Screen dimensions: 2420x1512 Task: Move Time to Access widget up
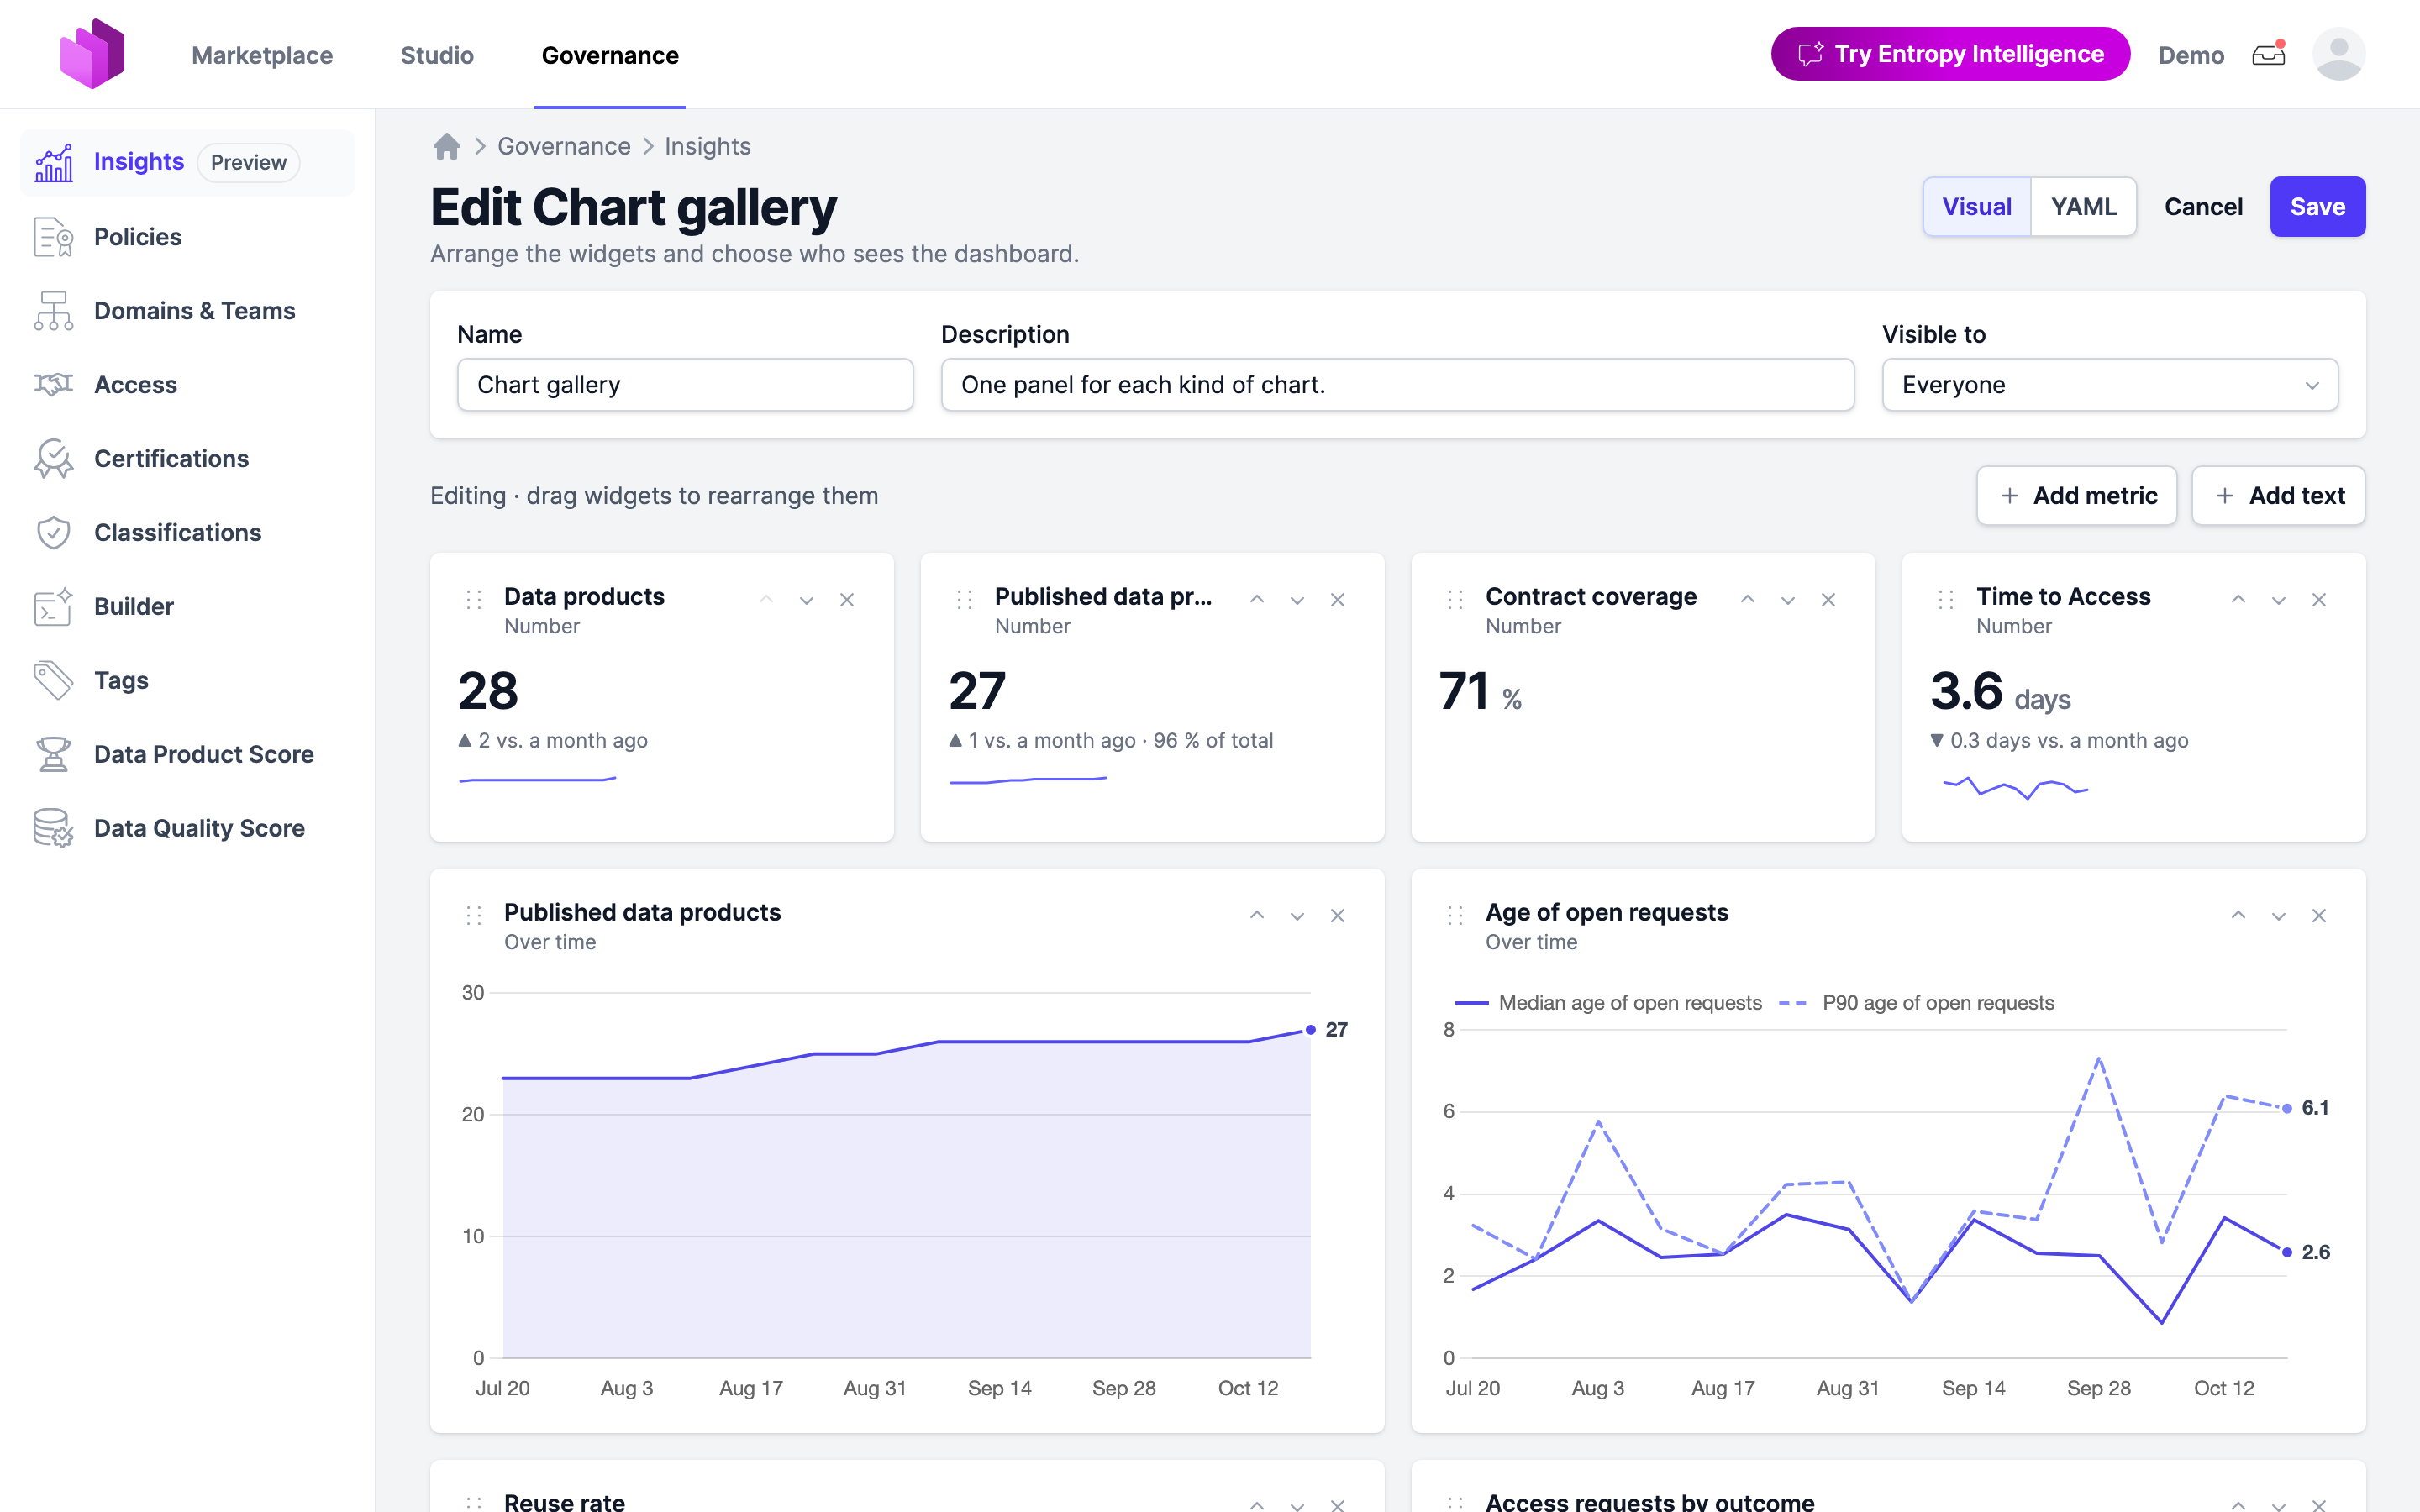pos(2238,600)
